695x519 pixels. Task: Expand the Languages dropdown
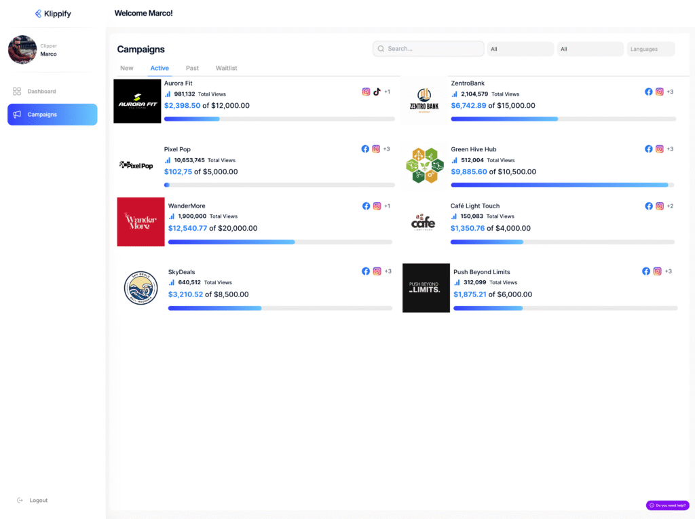(x=650, y=49)
